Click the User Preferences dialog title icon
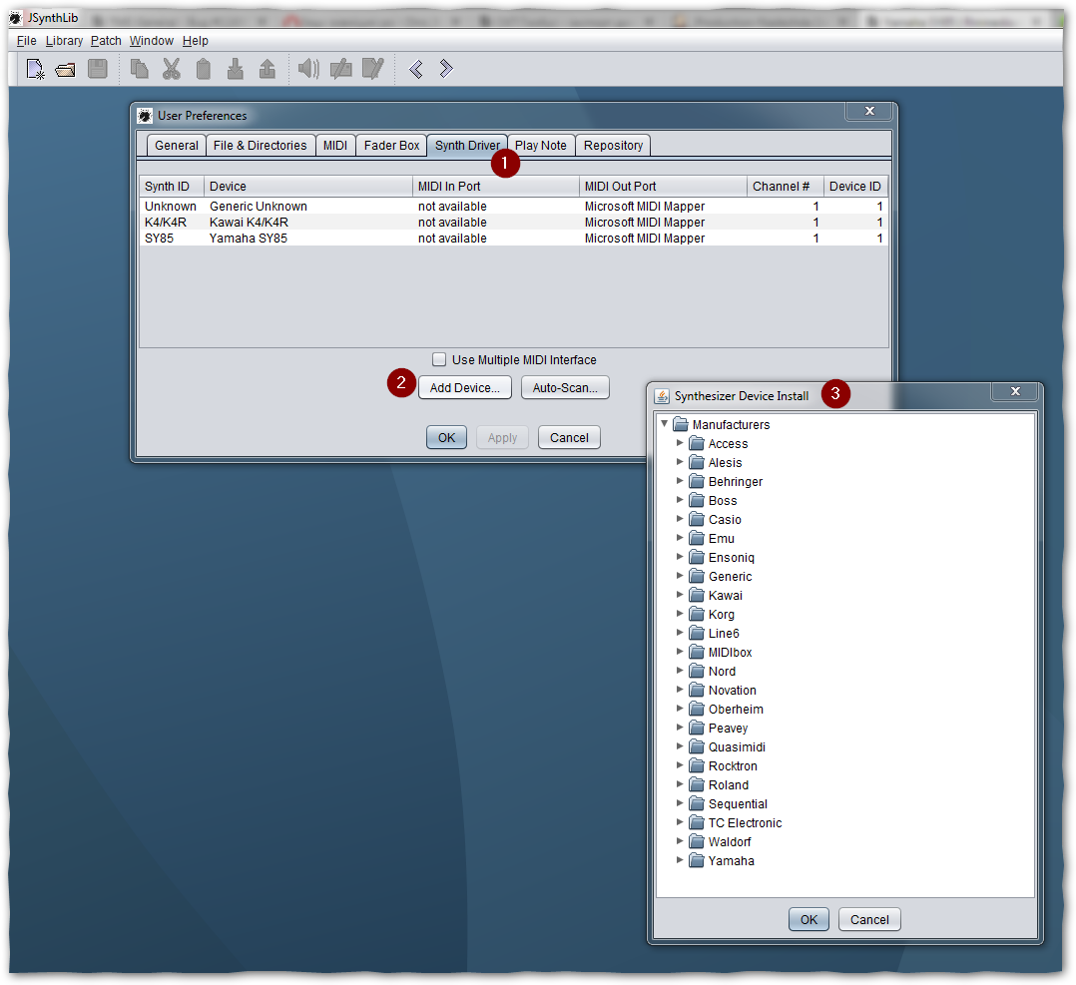This screenshot has width=1076, height=985. pyautogui.click(x=145, y=115)
